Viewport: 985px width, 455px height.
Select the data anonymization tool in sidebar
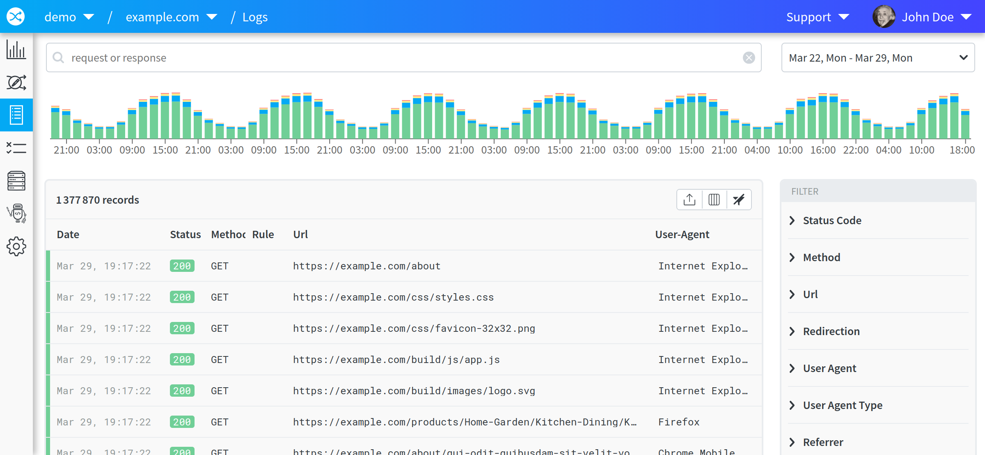[16, 83]
